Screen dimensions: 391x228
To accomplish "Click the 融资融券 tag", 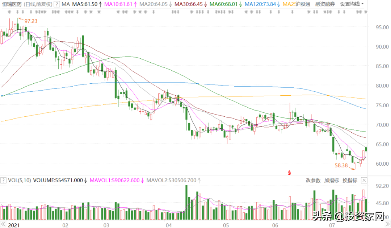I will coord(325,4).
